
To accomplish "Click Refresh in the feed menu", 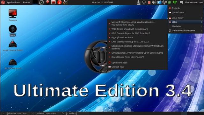I will click(186, 8).
